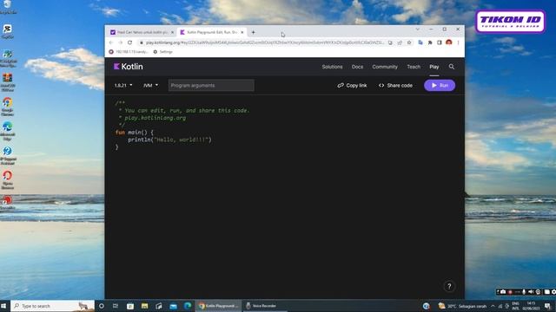Viewport: 556px width, 312px height.
Task: Open the Chrome extensions puzzle icon
Action: click(x=430, y=42)
